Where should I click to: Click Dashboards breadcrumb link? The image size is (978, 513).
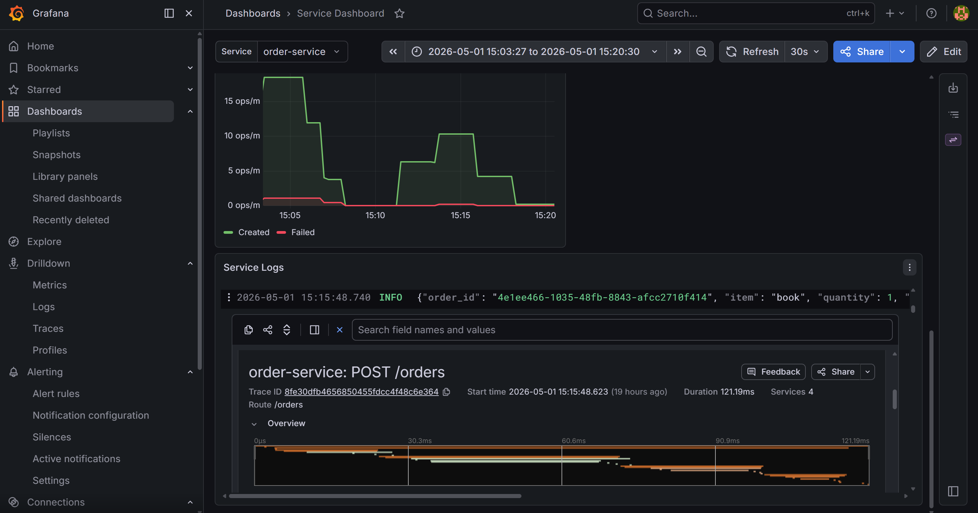pyautogui.click(x=253, y=13)
